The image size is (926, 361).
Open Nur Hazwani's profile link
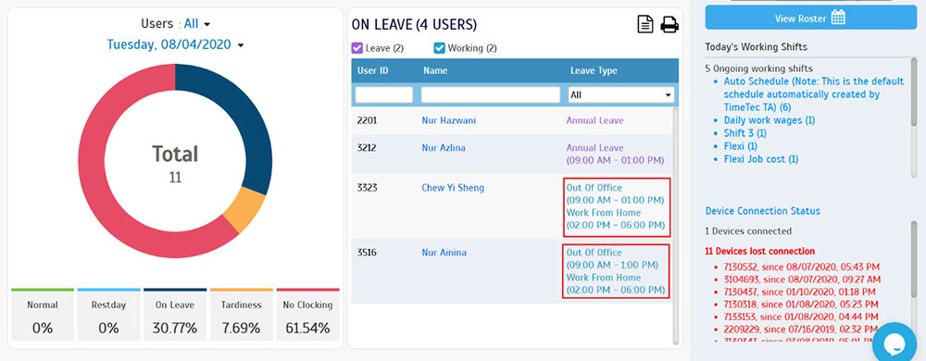pyautogui.click(x=449, y=120)
